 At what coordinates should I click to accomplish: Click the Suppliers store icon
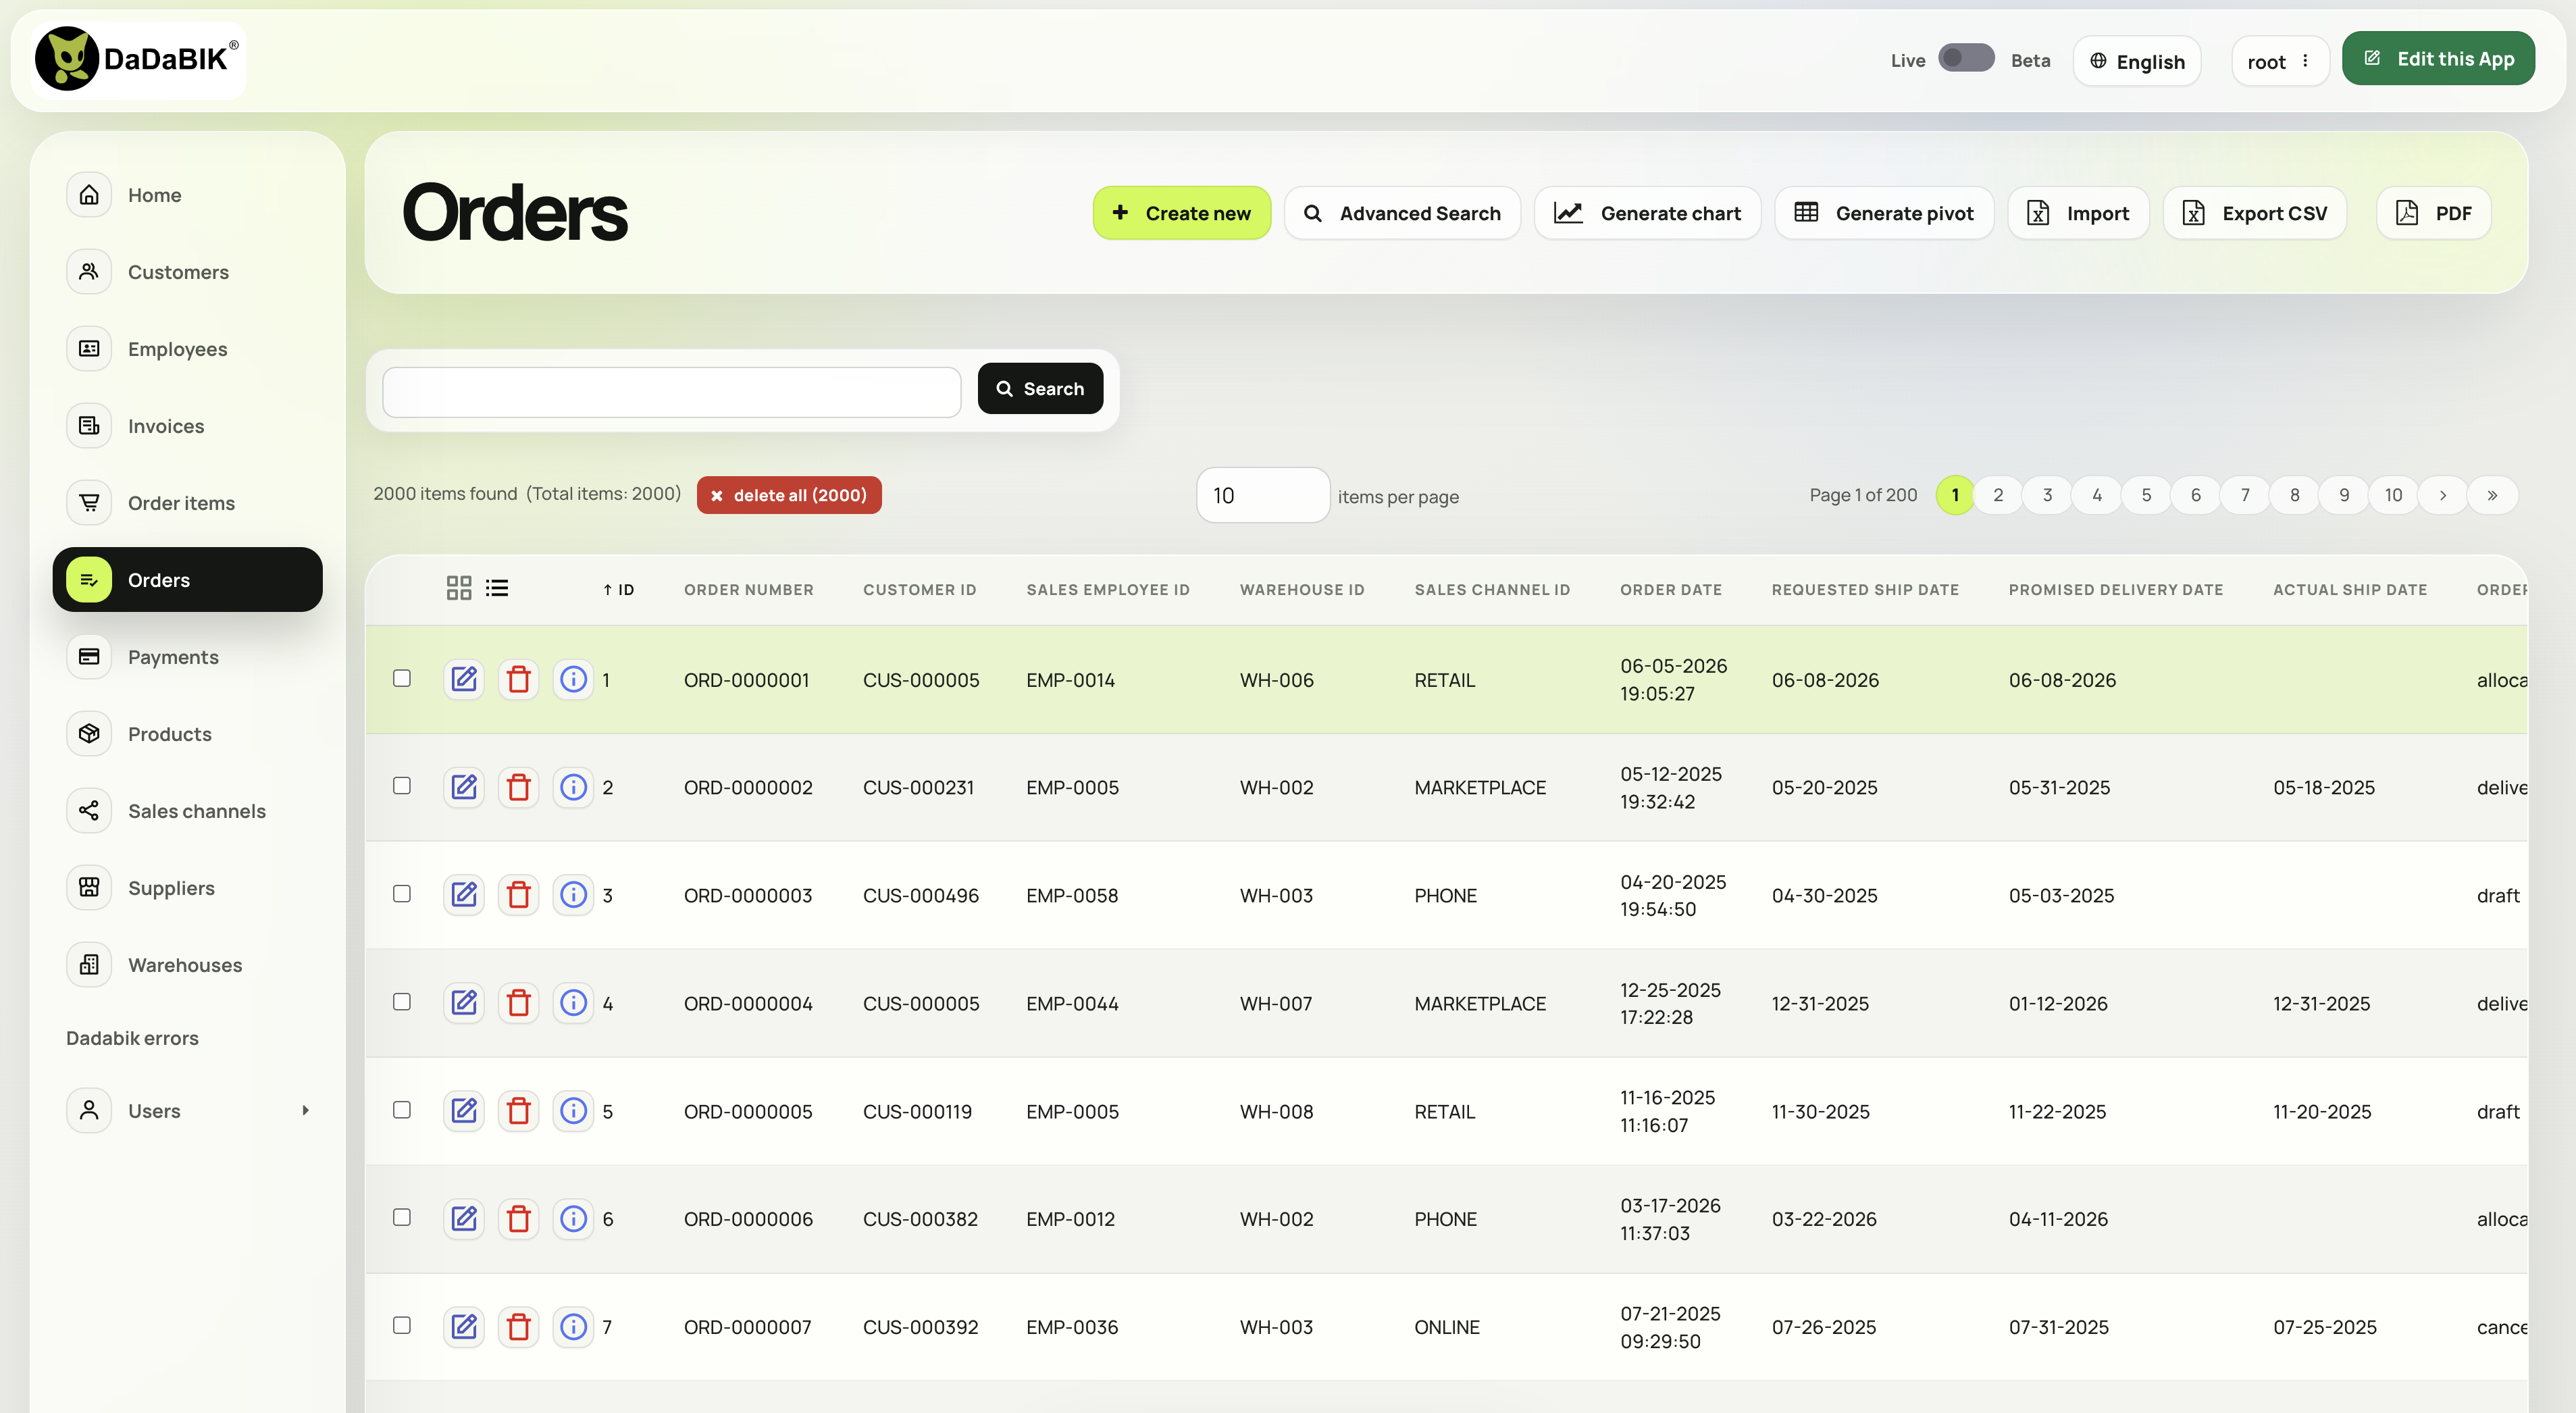tap(89, 887)
